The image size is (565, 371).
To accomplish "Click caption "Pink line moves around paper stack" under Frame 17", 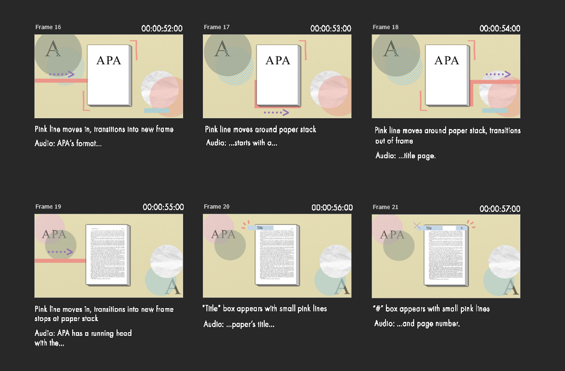I will [261, 129].
